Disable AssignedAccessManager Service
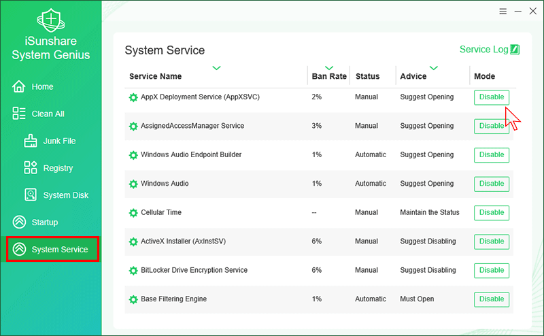 pyautogui.click(x=492, y=126)
